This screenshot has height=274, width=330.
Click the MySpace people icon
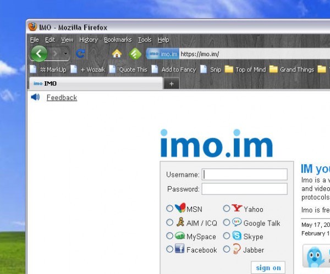click(x=180, y=236)
